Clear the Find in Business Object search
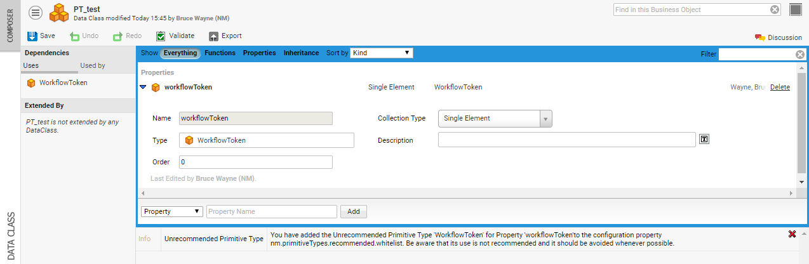 click(775, 10)
